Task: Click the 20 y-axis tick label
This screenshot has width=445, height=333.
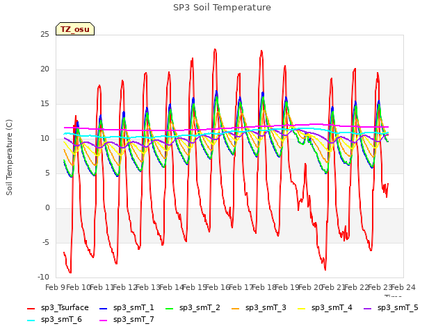Action: [x=44, y=69]
